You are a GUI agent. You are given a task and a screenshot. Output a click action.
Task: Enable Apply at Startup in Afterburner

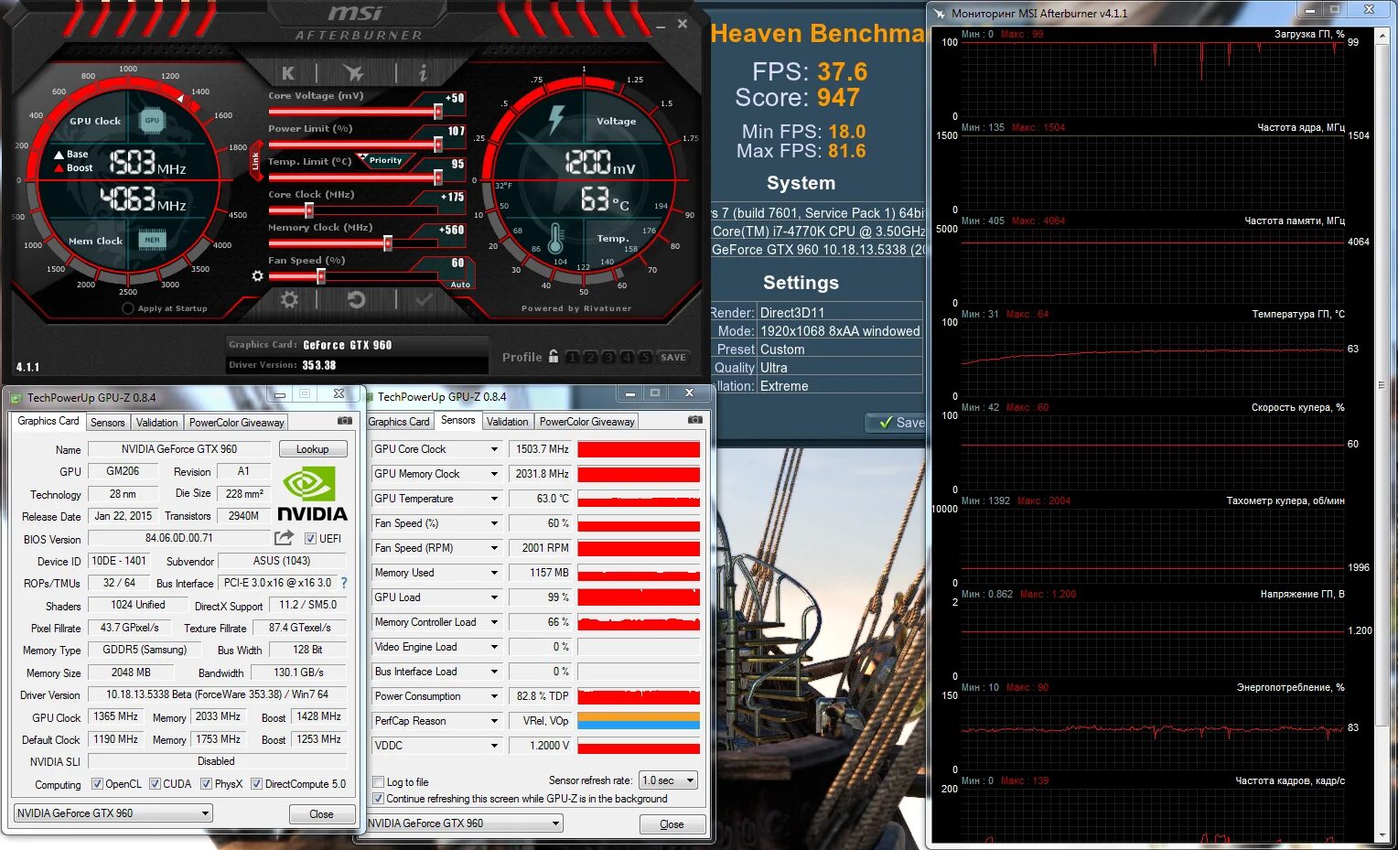(x=128, y=308)
